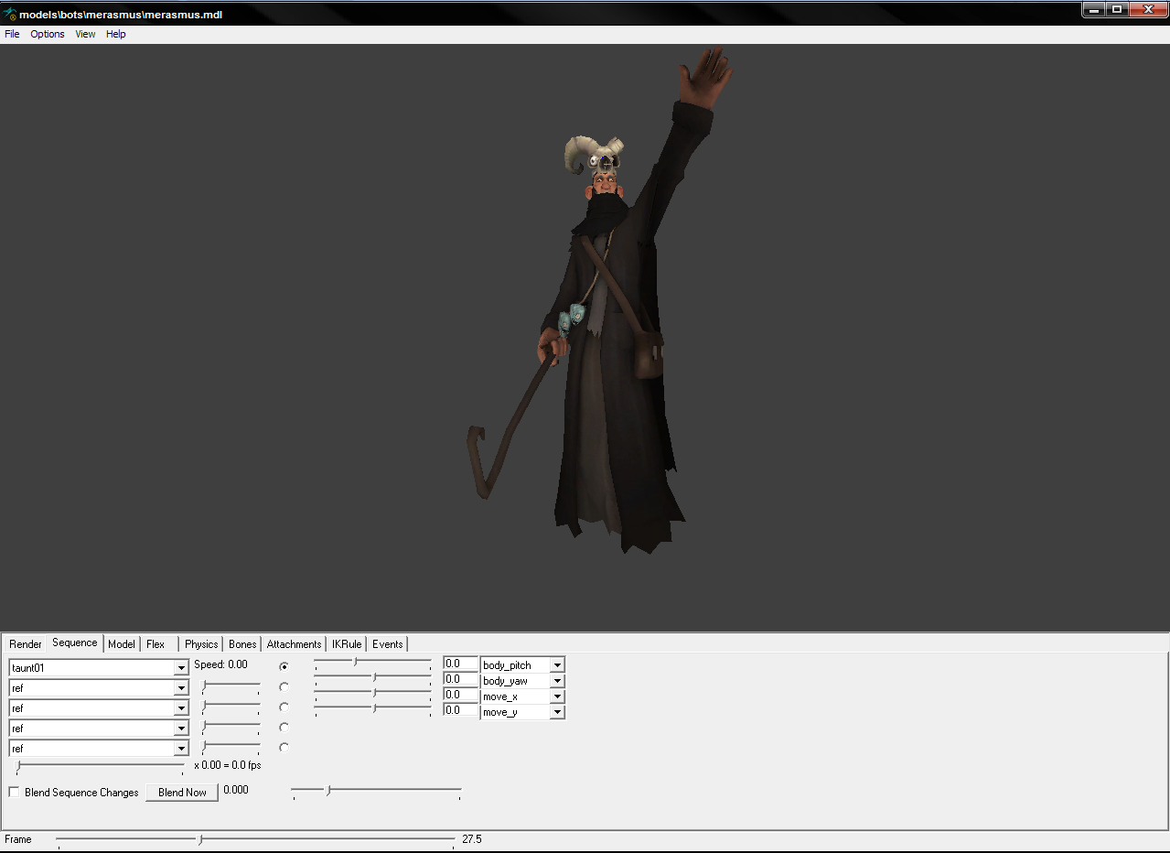Screen dimensions: 1170x853
Task: Switch to the Render tab
Action: (x=26, y=644)
